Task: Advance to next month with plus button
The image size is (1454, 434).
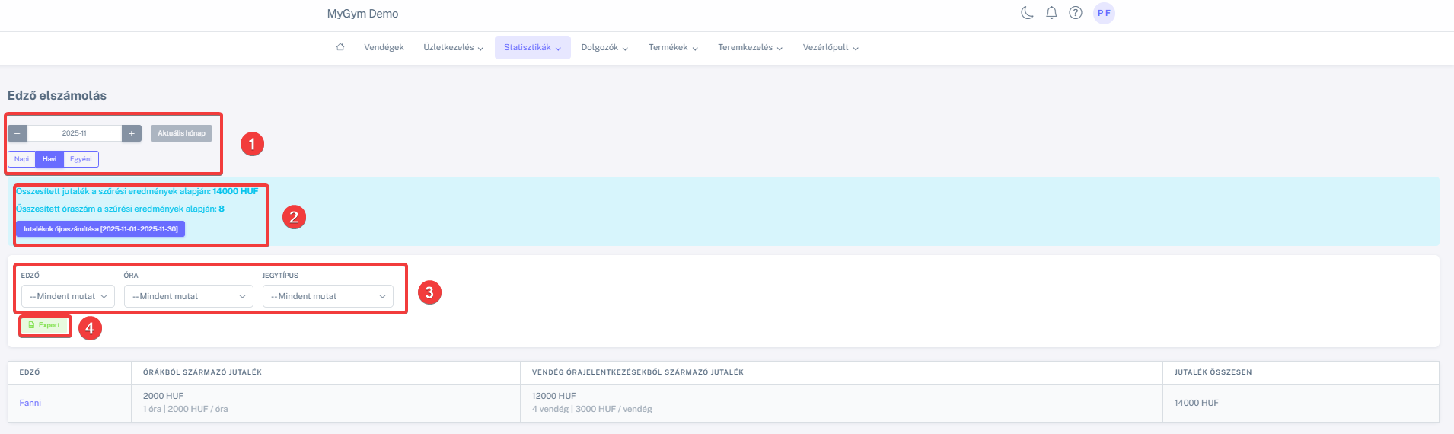Action: pos(132,133)
